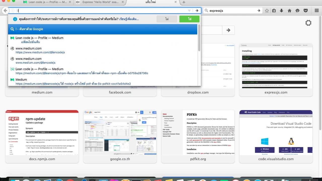Open the expressjs.com tile
322x181 pixels.
click(276, 70)
